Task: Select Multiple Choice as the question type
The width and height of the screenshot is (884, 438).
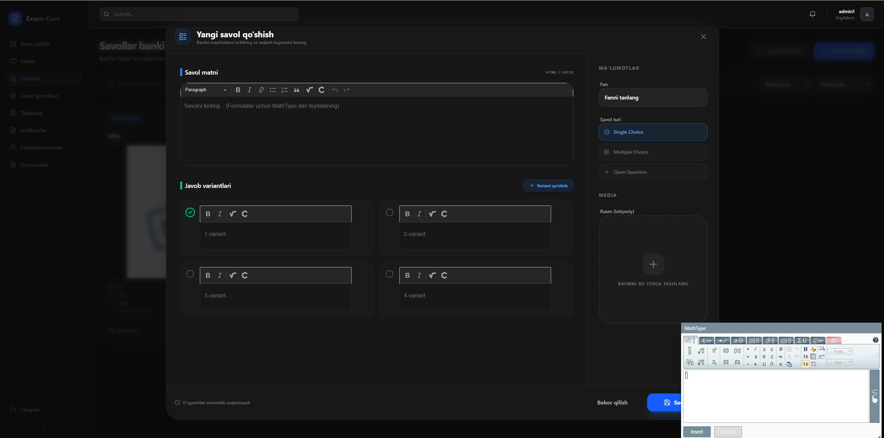Action: (x=652, y=152)
